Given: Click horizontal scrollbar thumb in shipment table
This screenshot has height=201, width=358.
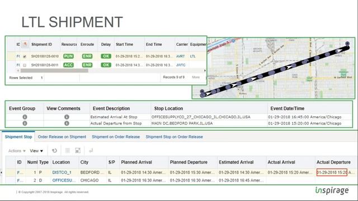Looking at the screenshot, I should point(55,71).
